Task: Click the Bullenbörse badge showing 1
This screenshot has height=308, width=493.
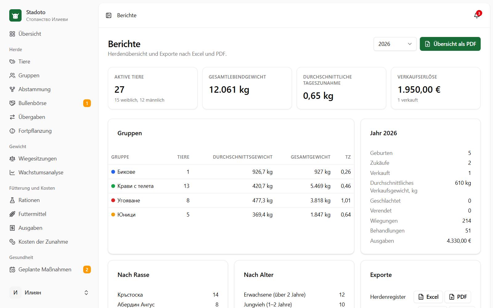Action: coord(87,103)
